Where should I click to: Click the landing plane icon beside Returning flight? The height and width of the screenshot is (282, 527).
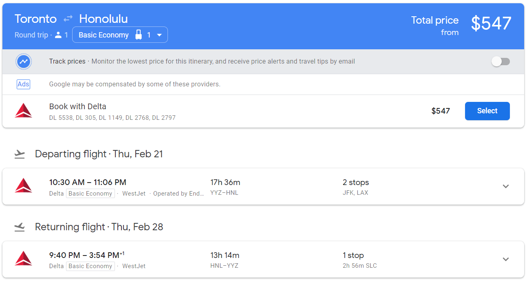(x=20, y=227)
